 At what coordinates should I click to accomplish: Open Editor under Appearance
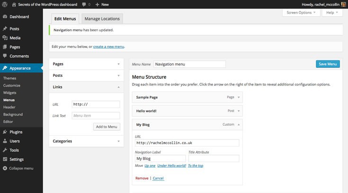[x=8, y=121]
